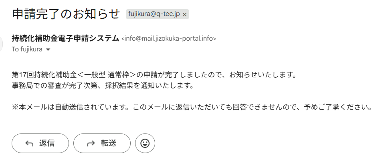Add an emoji reaction with the smiley icon
Screen dimensions: 382x153
pos(145,143)
